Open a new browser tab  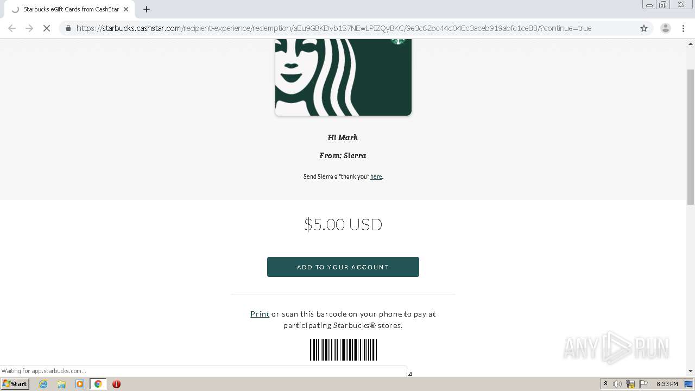click(x=147, y=9)
